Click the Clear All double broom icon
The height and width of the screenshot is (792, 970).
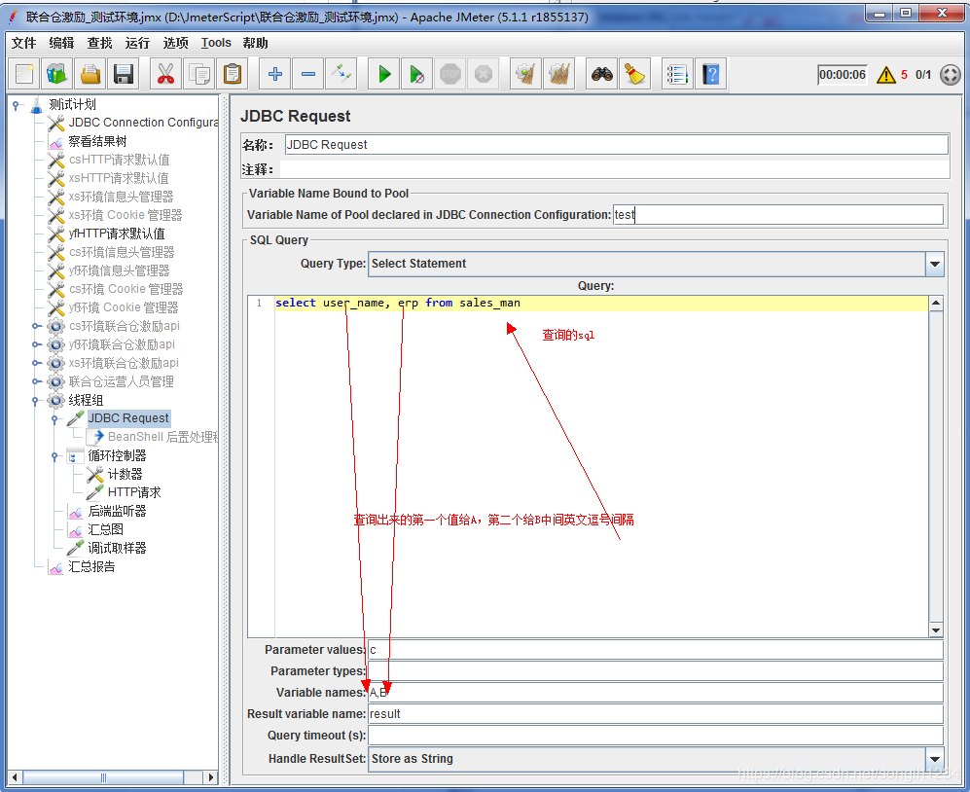[559, 75]
